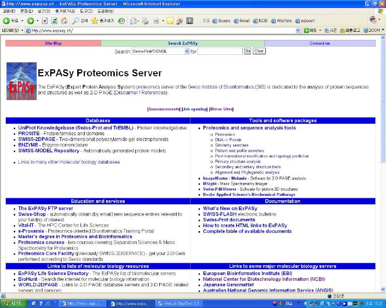Viewport: 386px width, 308px height.
Task: Switch to the Site Map tab
Action: [x=53, y=43]
